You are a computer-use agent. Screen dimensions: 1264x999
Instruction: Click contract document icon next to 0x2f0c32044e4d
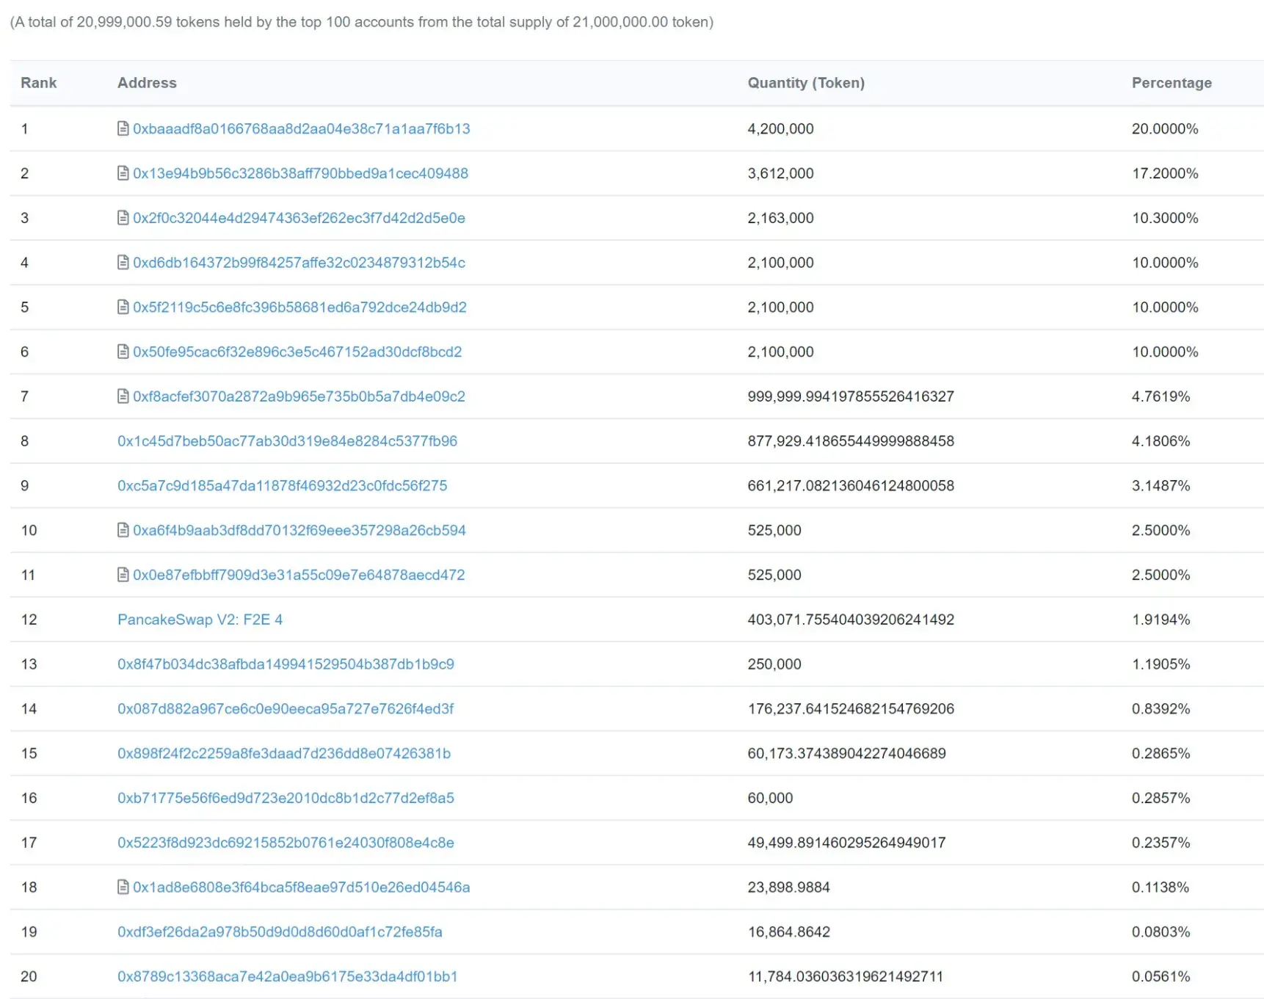123,218
